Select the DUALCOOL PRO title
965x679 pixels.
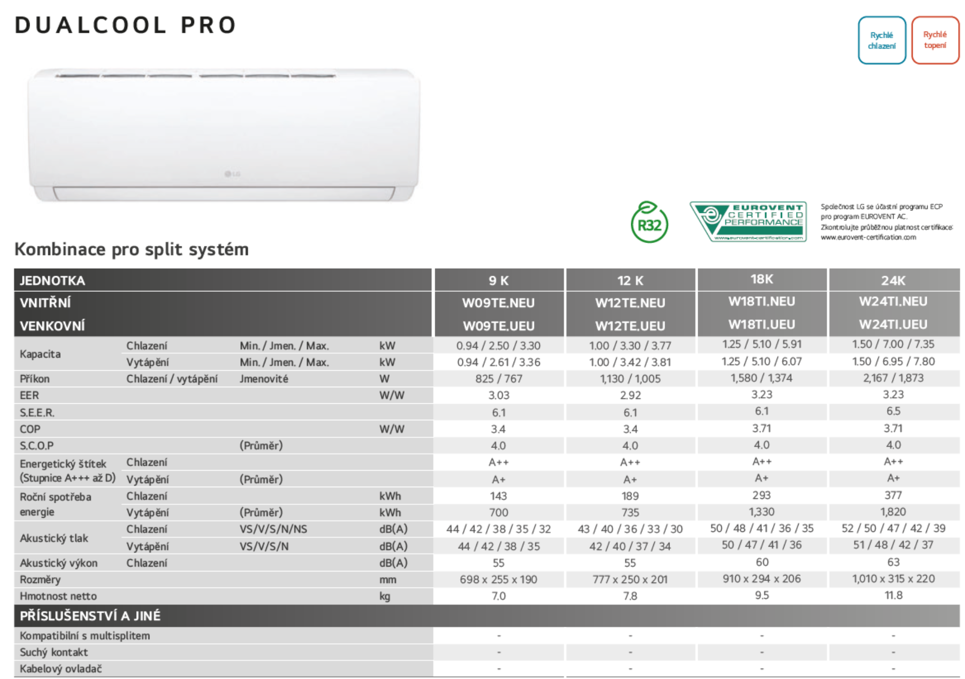pos(126,25)
